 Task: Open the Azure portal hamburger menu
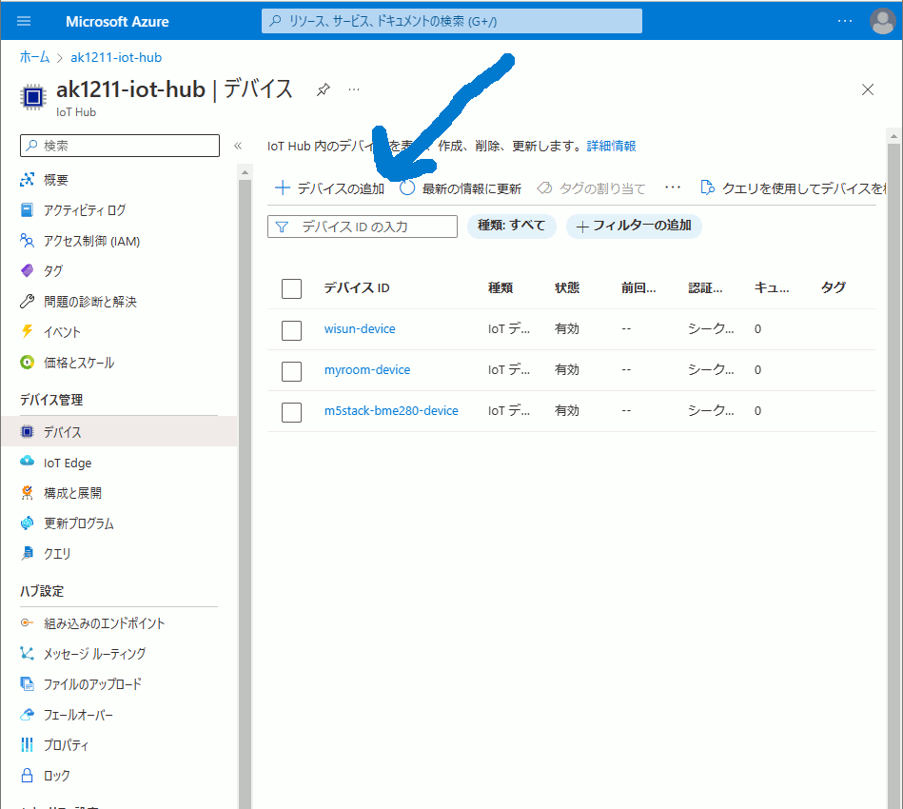coord(24,21)
